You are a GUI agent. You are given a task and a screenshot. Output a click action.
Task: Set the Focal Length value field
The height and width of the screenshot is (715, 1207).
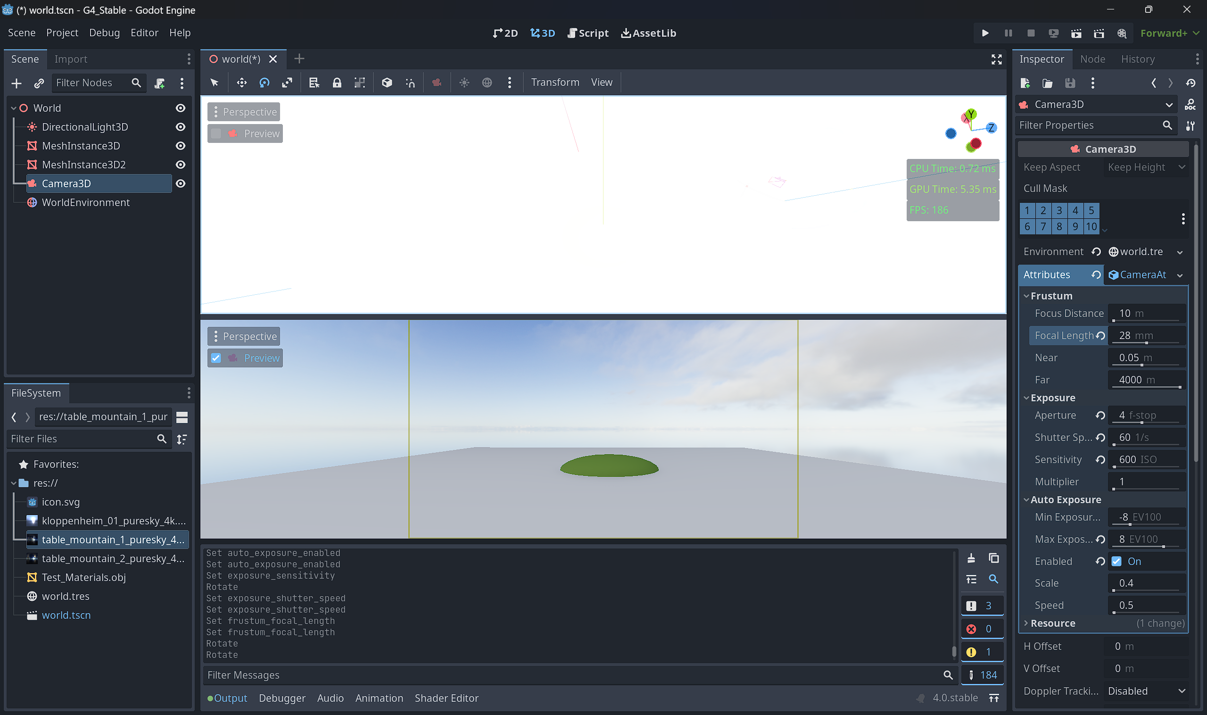click(1147, 335)
